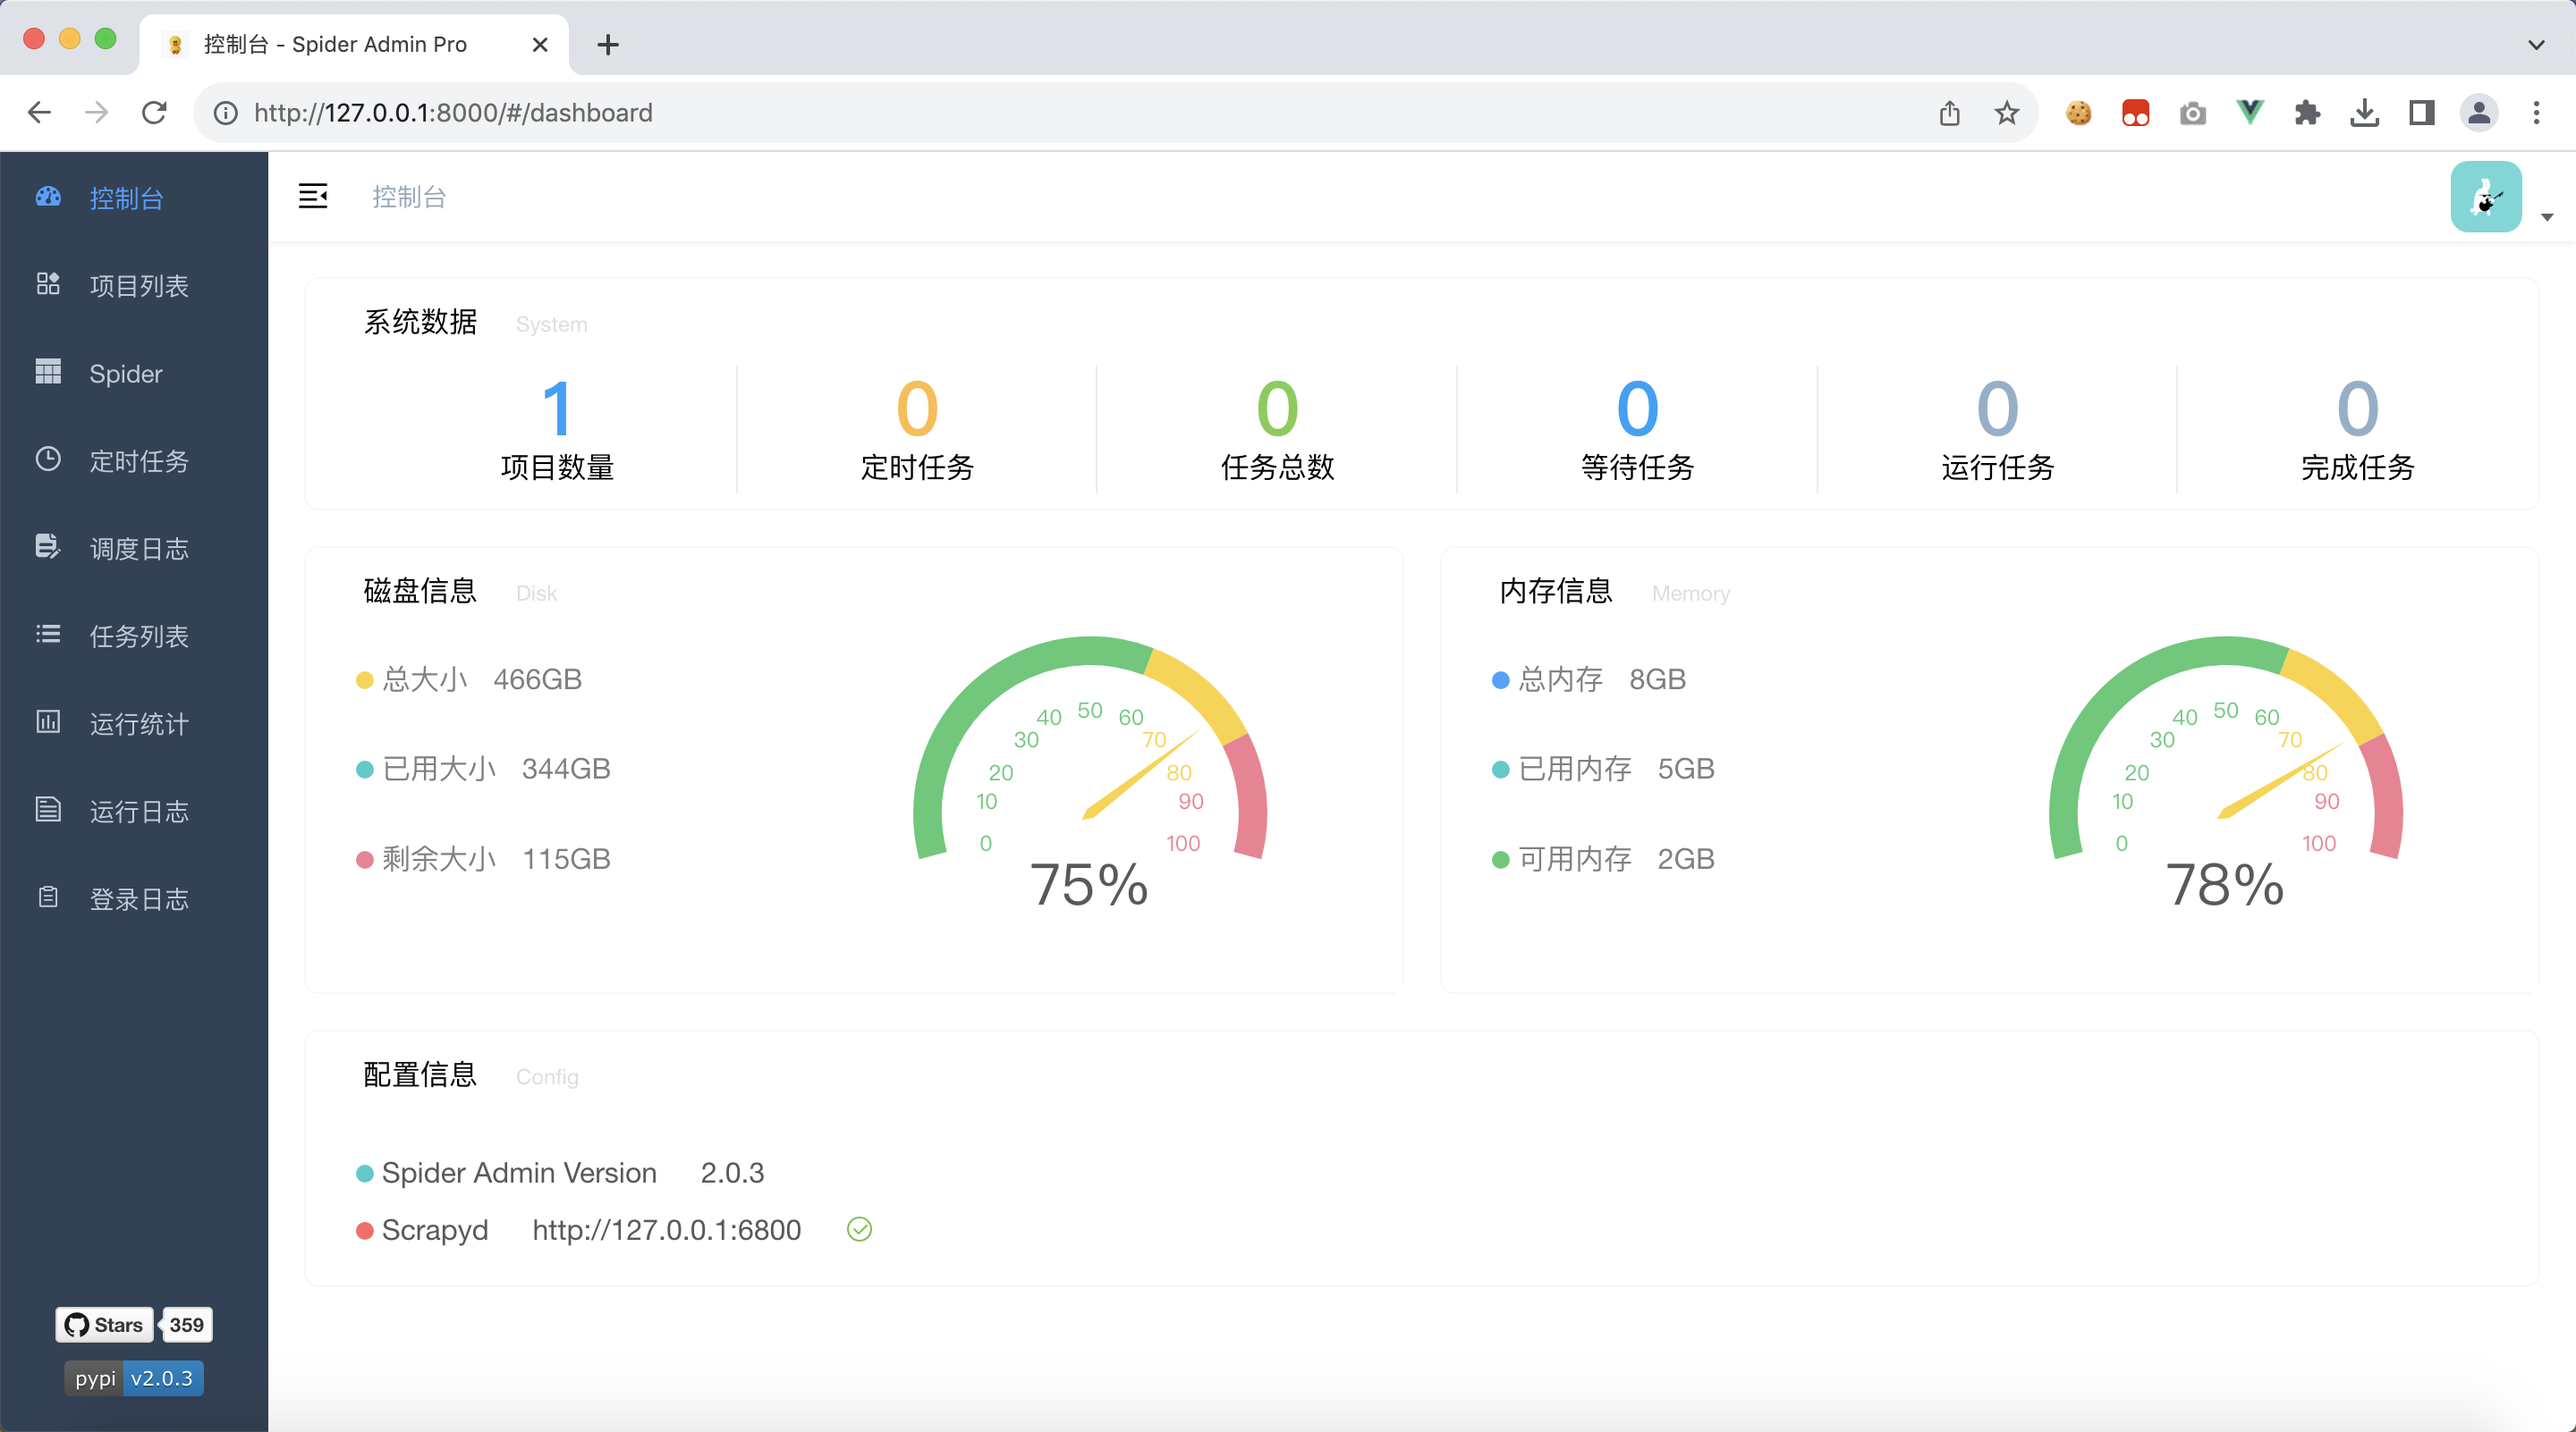Open browser downloads icon
The width and height of the screenshot is (2576, 1432).
tap(2364, 113)
